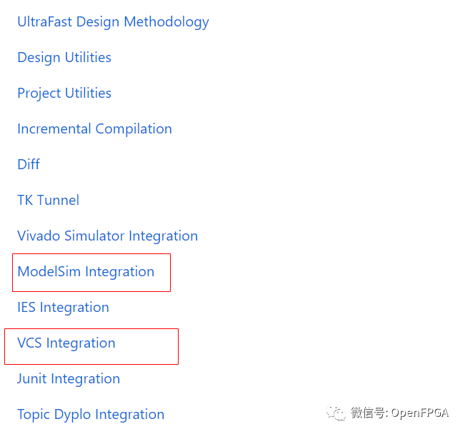Open the UltraFast Design Methodology link
463x434 pixels.
point(113,21)
